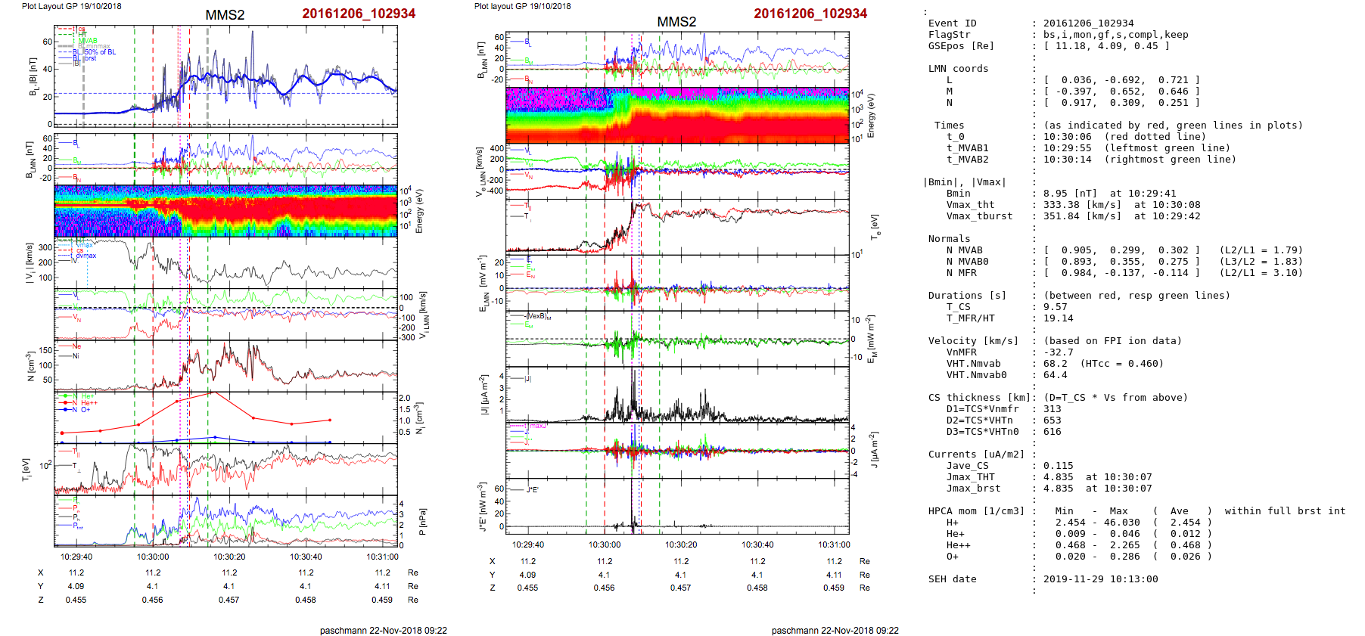Image resolution: width=1365 pixels, height=636 pixels.
Task: Click the Event ID label in text panel
Action: pyautogui.click(x=952, y=23)
